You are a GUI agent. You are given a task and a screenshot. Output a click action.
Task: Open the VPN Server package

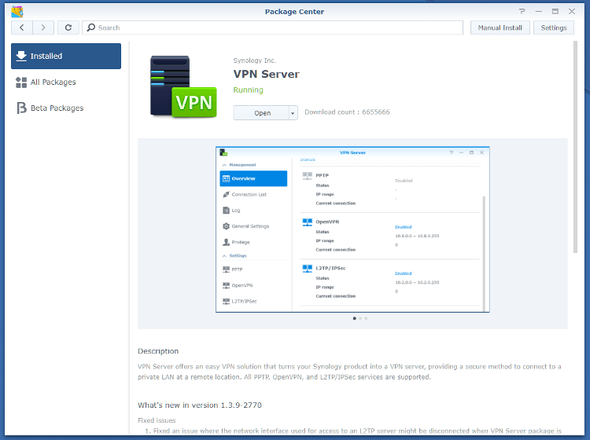point(261,113)
